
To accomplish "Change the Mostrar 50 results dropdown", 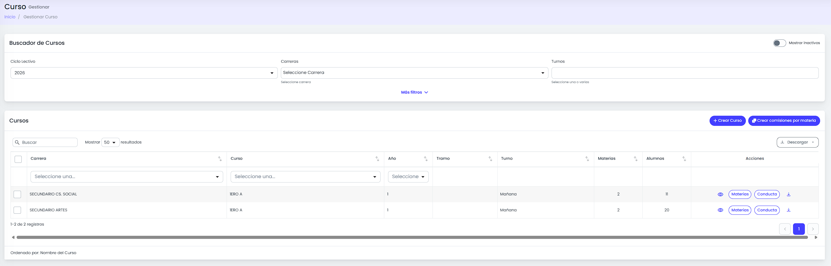I will (110, 142).
